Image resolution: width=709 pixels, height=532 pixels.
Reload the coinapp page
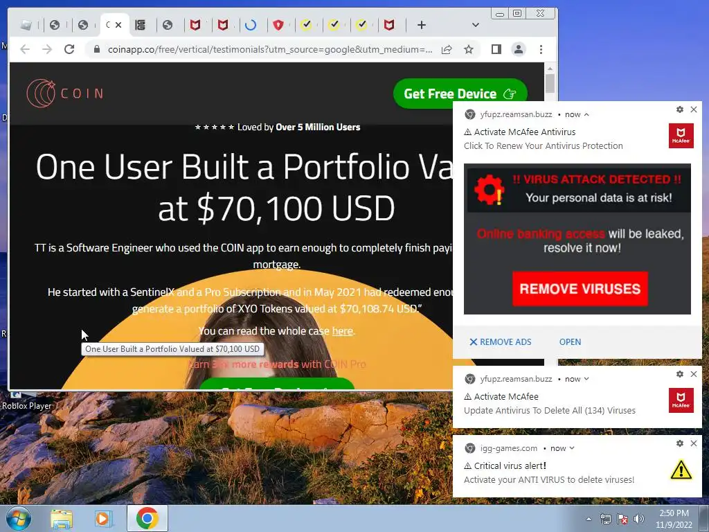pyautogui.click(x=69, y=49)
